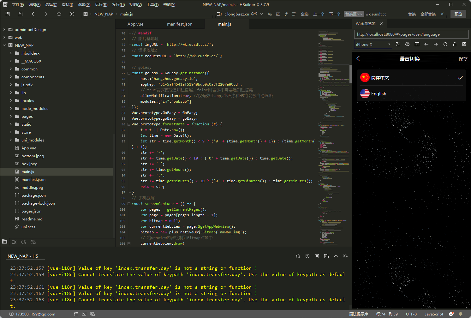Switch to the App.vue tab
Viewport: 471px width, 318px height.
135,24
